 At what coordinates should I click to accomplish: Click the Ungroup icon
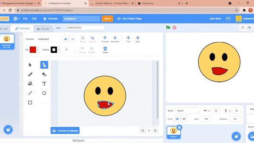(92, 39)
